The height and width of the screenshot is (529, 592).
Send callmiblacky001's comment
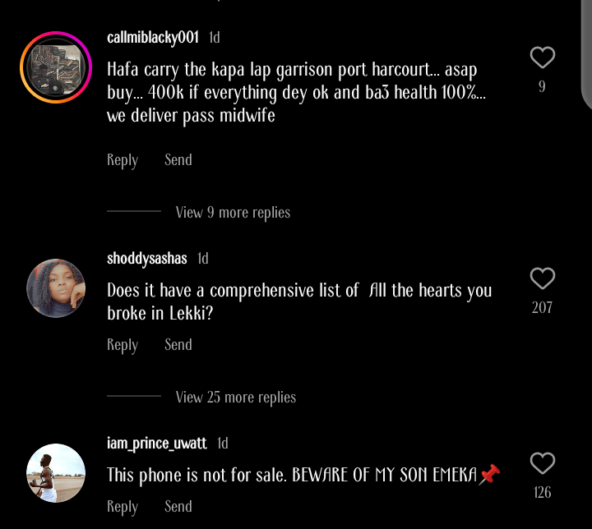point(178,159)
